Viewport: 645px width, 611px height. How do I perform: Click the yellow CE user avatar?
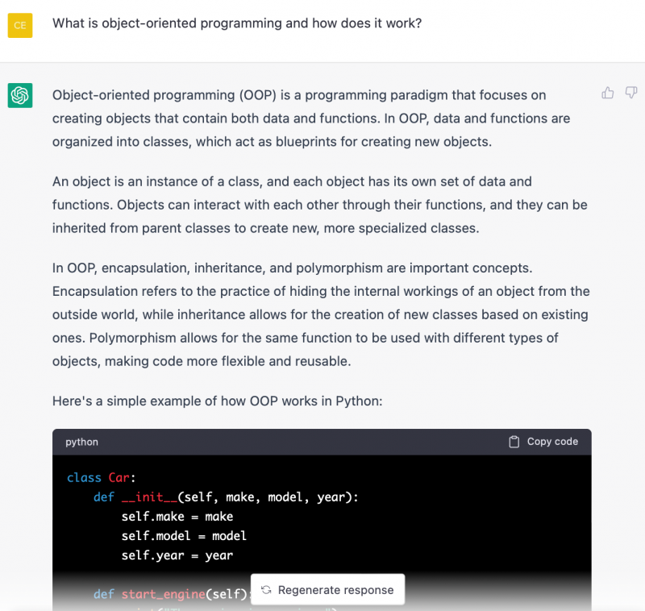tap(19, 25)
